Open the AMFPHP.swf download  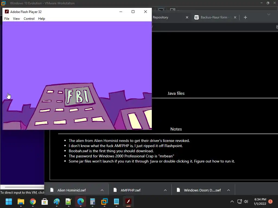point(131,190)
